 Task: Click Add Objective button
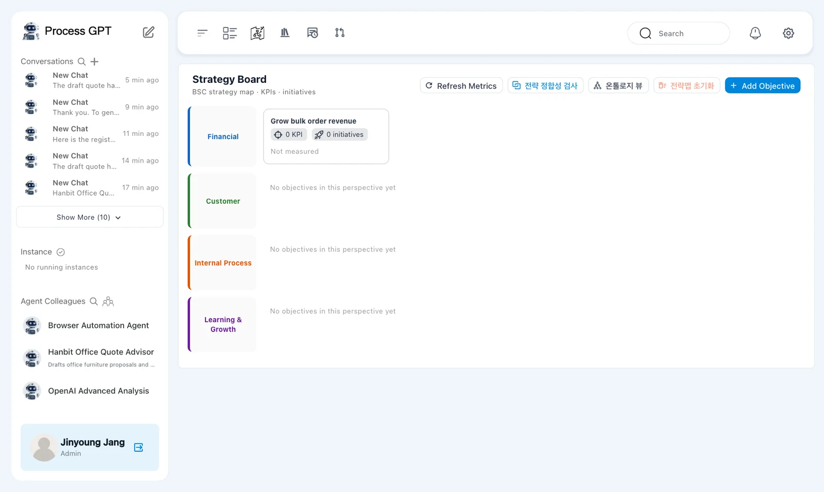pyautogui.click(x=763, y=85)
